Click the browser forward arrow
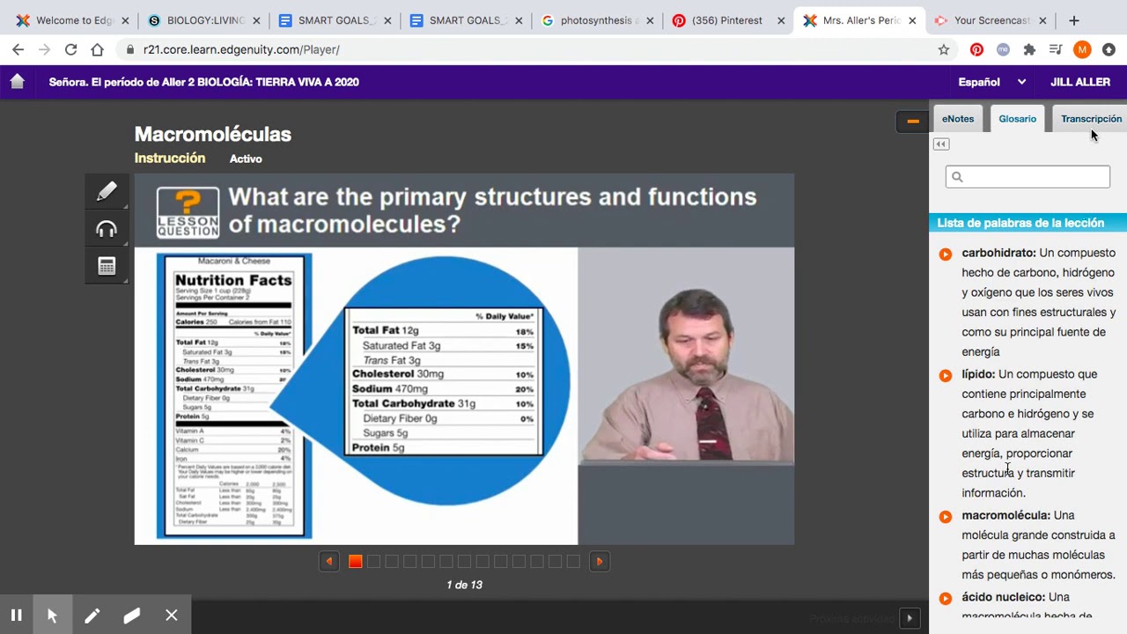The image size is (1127, 634). point(45,49)
